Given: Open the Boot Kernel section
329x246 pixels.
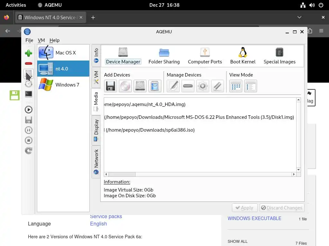Looking at the screenshot, I should 243,56.
